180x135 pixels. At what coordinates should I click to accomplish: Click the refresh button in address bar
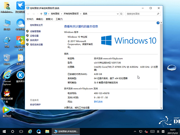click(x=121, y=14)
